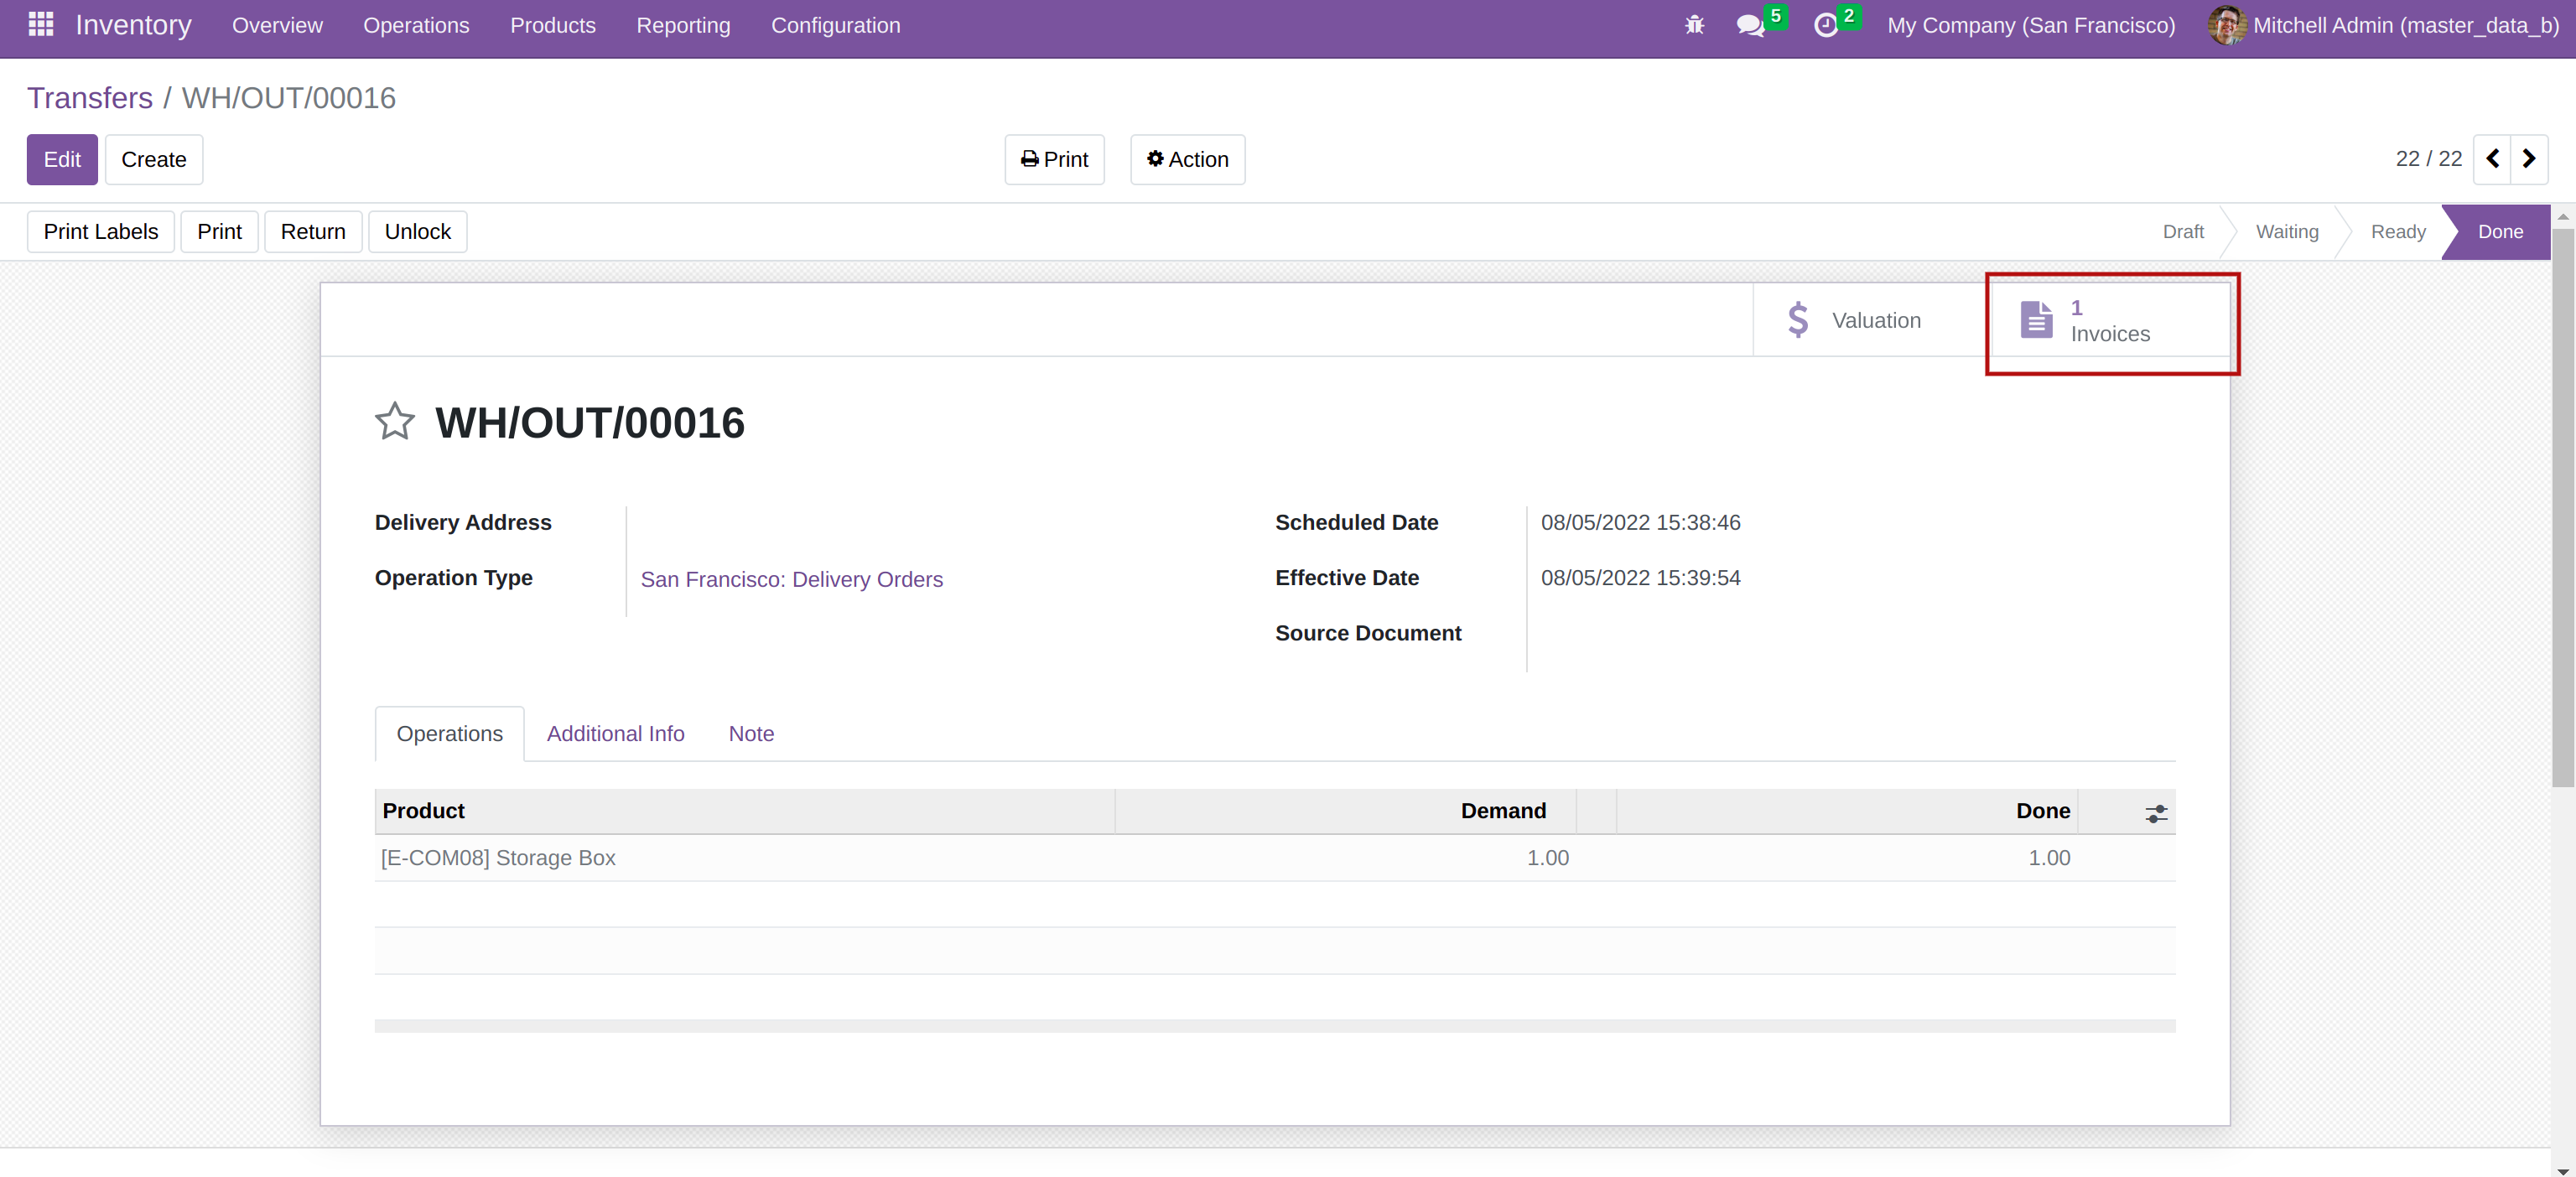Image resolution: width=2576 pixels, height=1177 pixels.
Task: Go to previous record arrow
Action: tap(2492, 159)
